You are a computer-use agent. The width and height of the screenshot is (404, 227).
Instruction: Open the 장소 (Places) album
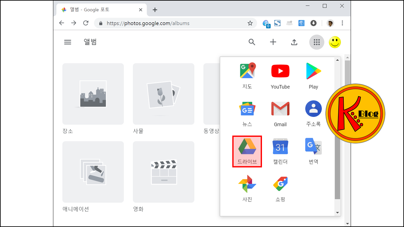pyautogui.click(x=93, y=94)
